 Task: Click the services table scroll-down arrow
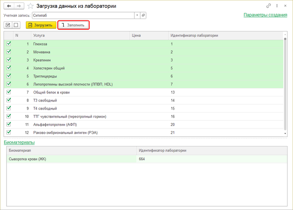coord(285,134)
